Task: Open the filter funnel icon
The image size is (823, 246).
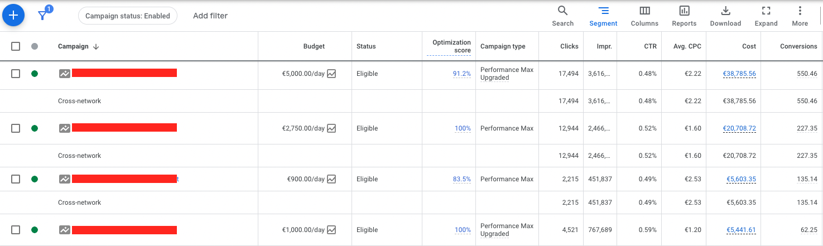Action: point(42,16)
